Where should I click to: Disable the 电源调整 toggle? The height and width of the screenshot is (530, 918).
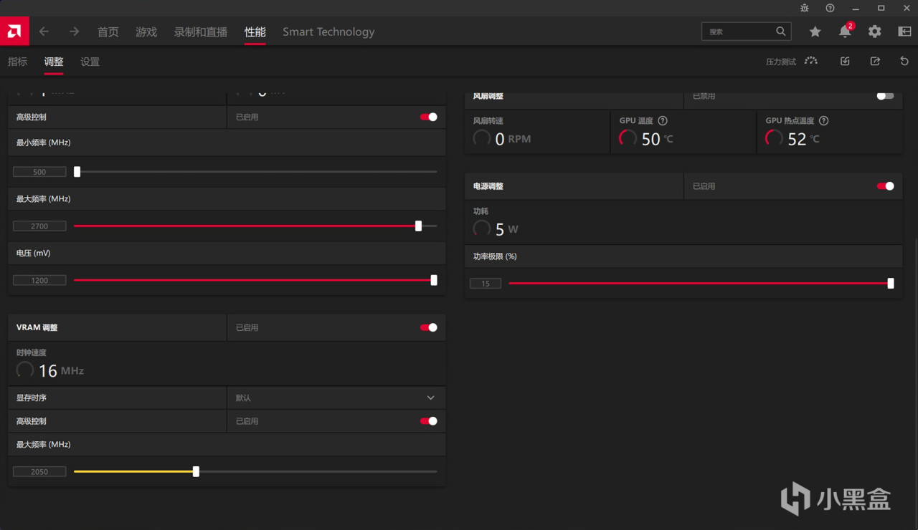coord(886,186)
